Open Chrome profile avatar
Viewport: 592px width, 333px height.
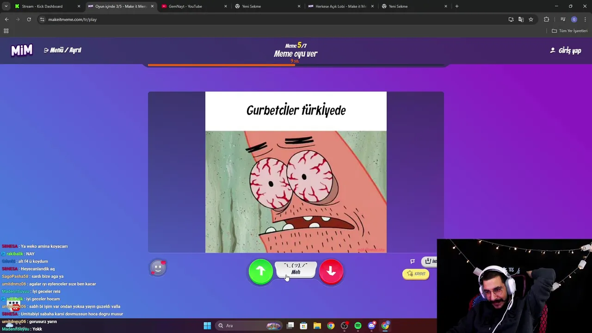[574, 19]
